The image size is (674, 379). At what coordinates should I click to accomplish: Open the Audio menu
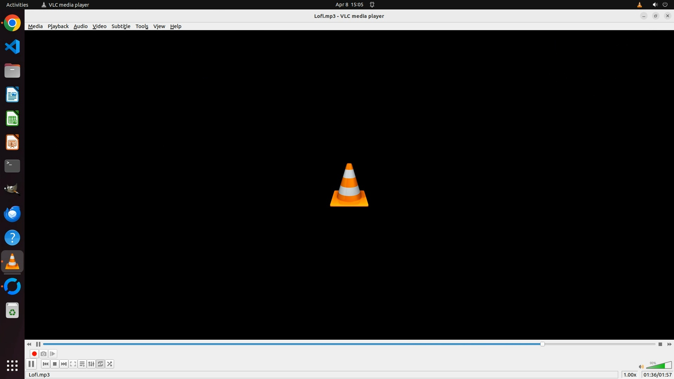(80, 26)
